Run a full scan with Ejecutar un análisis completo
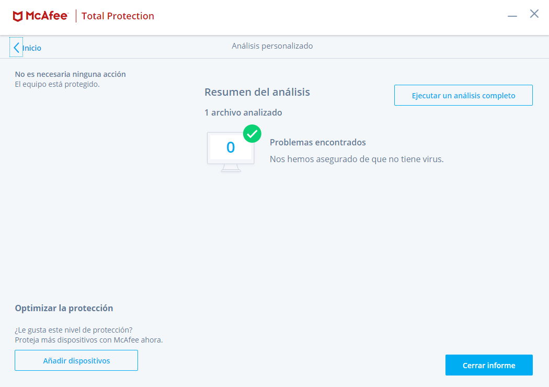 (x=463, y=95)
